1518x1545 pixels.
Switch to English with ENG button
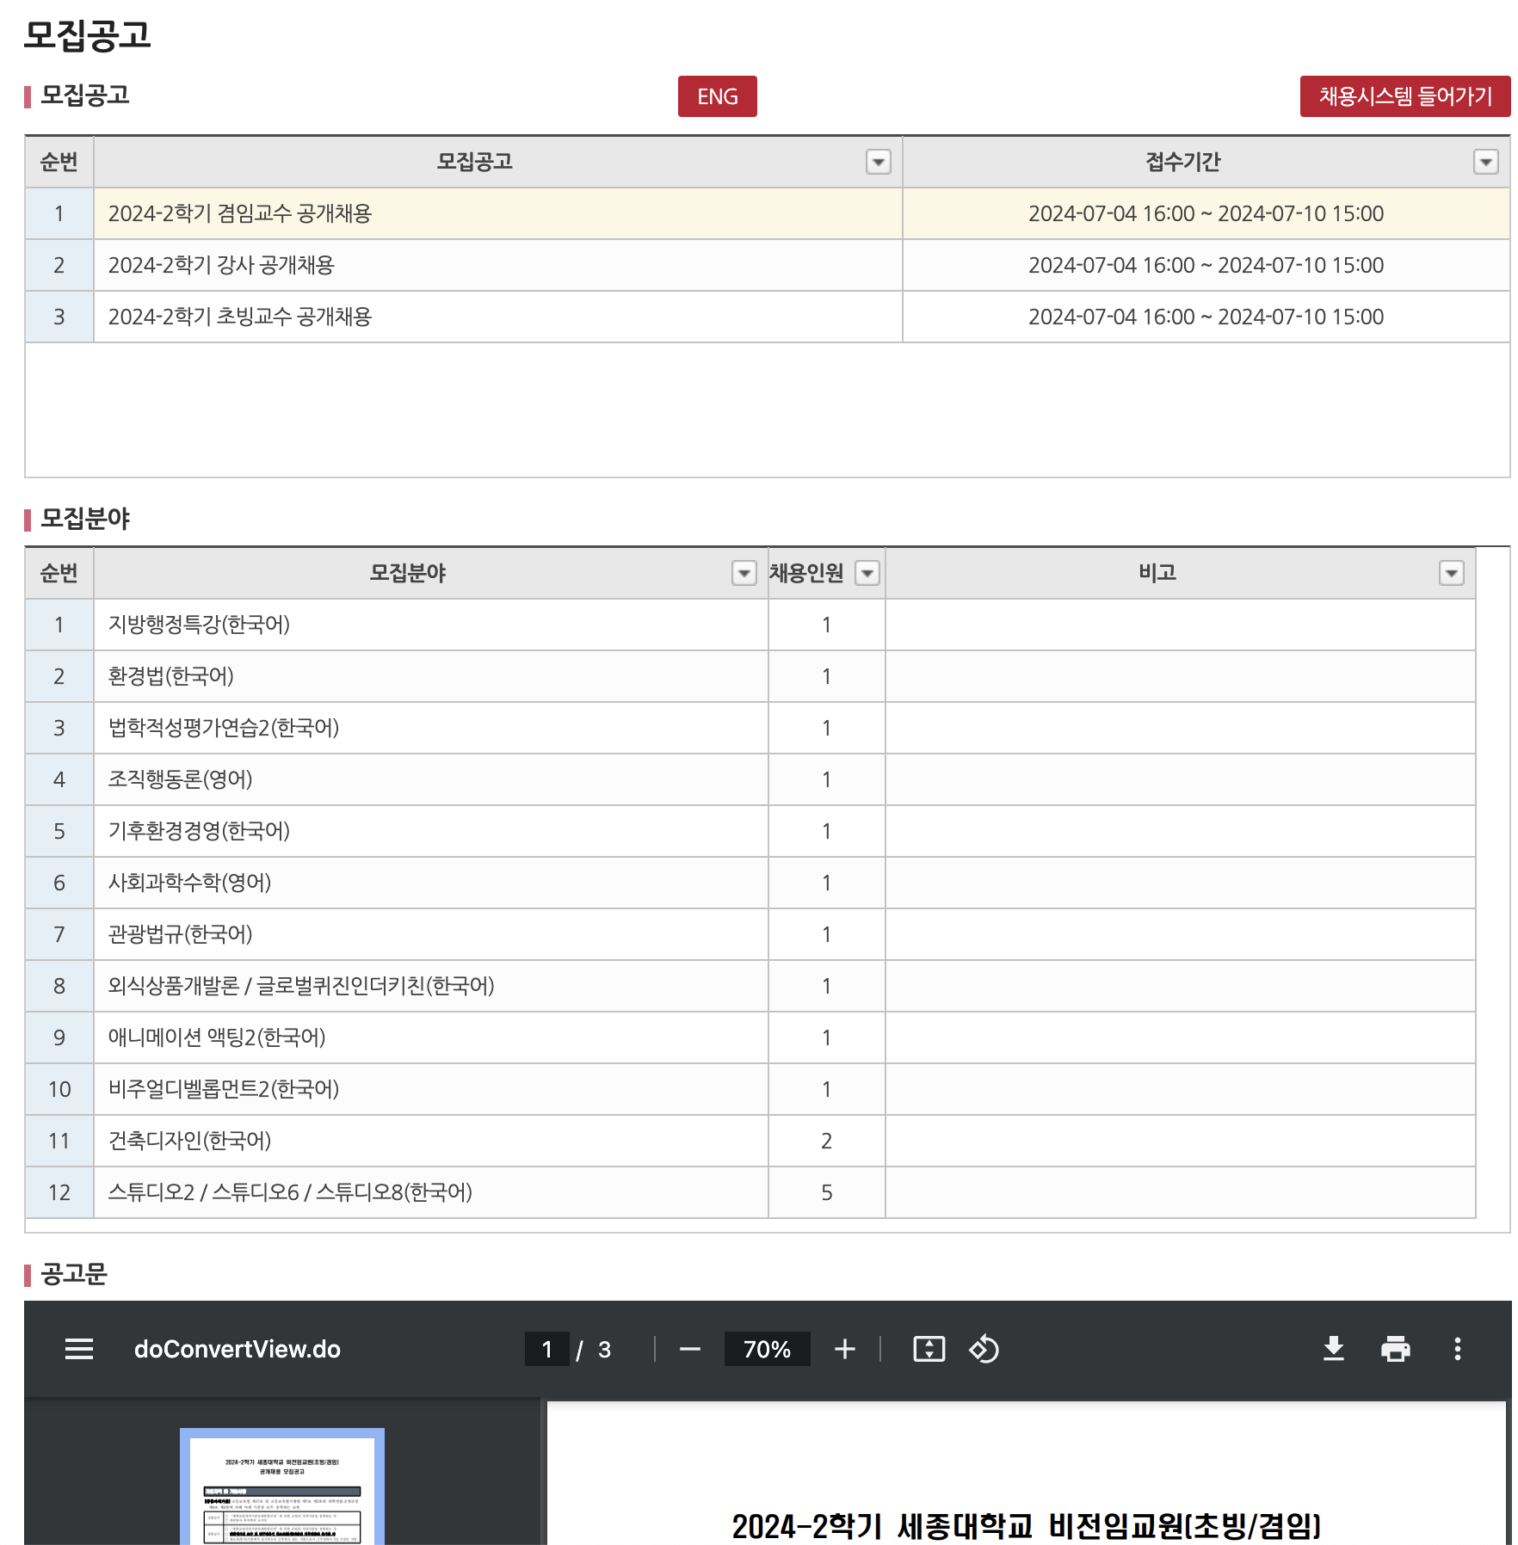tap(718, 96)
